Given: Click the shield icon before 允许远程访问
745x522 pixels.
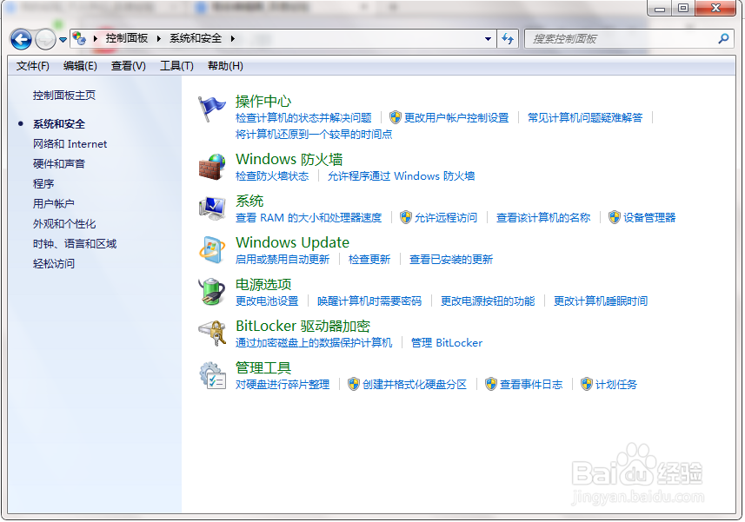Looking at the screenshot, I should click(405, 217).
